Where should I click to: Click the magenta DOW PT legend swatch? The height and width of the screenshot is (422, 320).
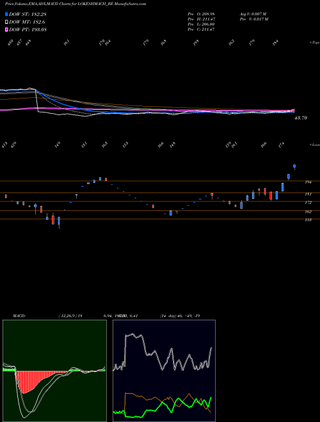pyautogui.click(x=6, y=30)
